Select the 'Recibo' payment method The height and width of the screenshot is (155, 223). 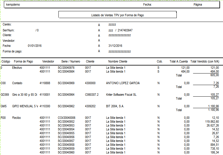coord(17,118)
